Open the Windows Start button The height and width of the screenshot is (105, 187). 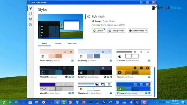[3, 102]
